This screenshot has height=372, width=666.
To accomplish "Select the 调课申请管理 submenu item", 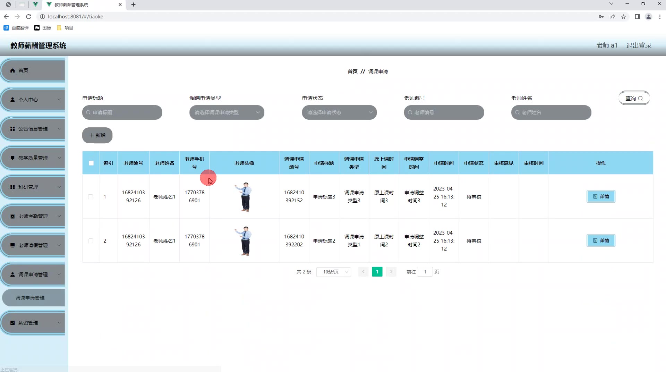I will point(33,298).
